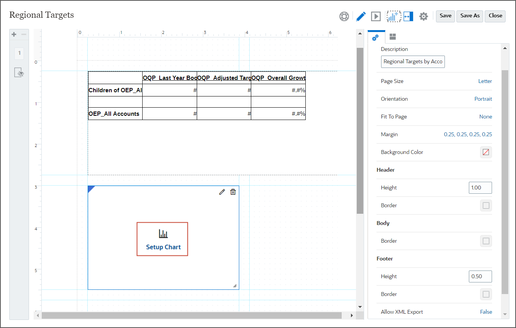
Task: Click the POV wheel icon in the toolbar
Action: tap(344, 16)
